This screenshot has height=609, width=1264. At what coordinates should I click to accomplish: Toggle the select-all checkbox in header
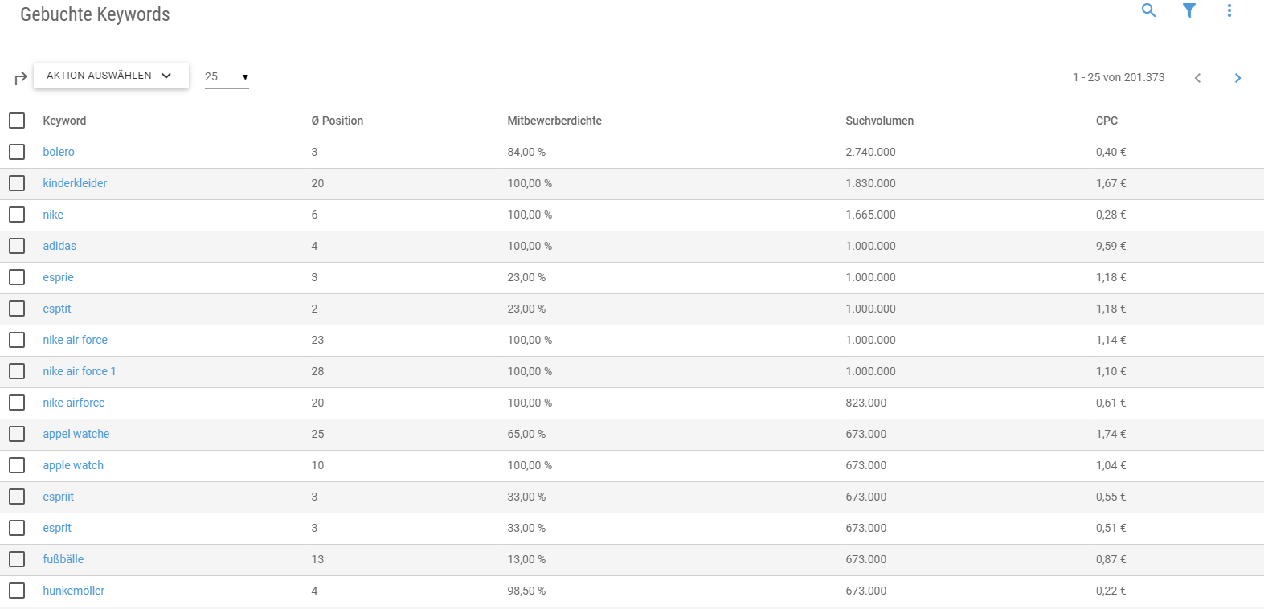pyautogui.click(x=17, y=121)
